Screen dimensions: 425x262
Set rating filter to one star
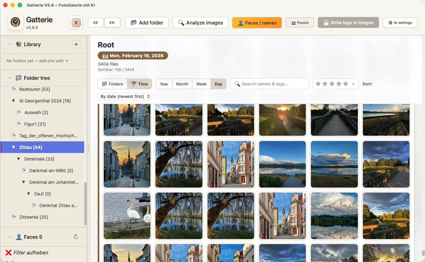click(x=318, y=84)
